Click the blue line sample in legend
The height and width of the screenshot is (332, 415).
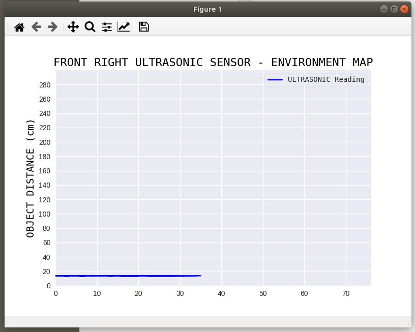pos(275,80)
